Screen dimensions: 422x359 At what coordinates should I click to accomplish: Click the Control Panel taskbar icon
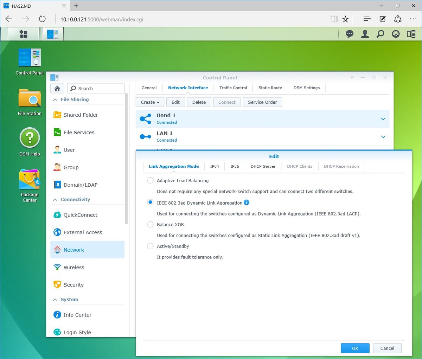click(x=53, y=34)
